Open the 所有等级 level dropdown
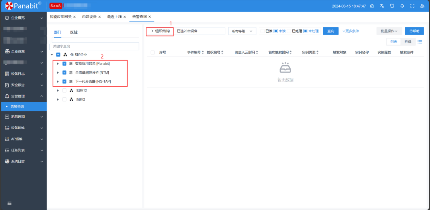The image size is (430, 210). point(242,31)
